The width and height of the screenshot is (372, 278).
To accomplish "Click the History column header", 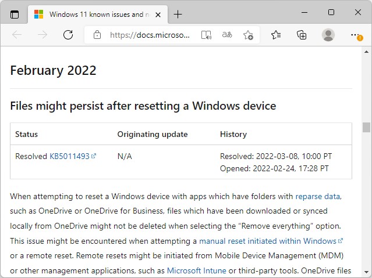I will pos(233,134).
